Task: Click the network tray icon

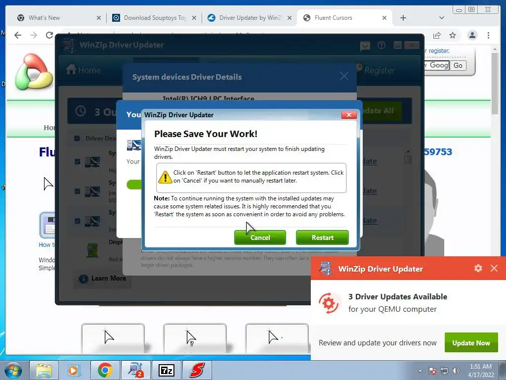Action: point(444,371)
